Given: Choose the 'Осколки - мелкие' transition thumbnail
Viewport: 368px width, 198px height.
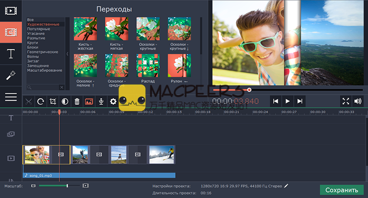Looking at the screenshot, I should pos(86,66).
